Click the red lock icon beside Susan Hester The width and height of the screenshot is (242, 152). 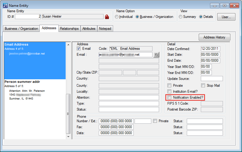pyautogui.click(x=107, y=17)
